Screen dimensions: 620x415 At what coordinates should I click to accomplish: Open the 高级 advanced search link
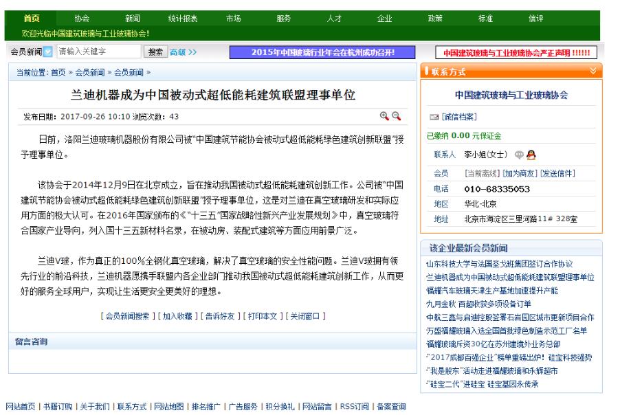tap(183, 52)
